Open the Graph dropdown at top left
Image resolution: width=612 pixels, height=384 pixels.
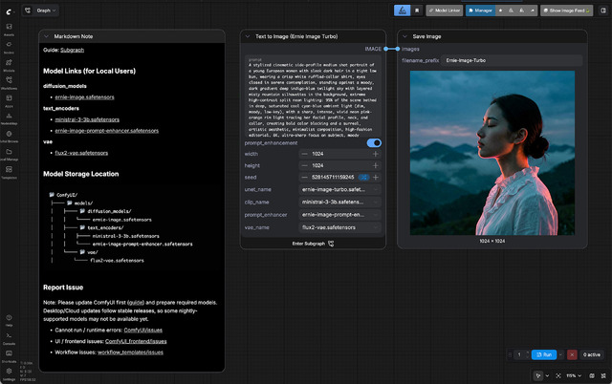coord(45,11)
